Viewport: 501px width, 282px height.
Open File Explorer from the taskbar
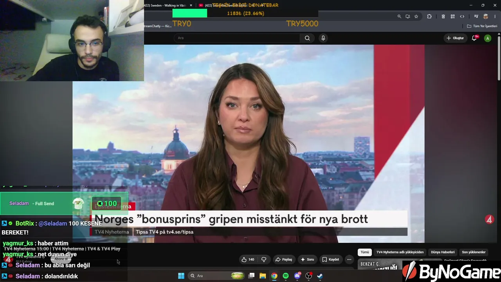point(263,276)
